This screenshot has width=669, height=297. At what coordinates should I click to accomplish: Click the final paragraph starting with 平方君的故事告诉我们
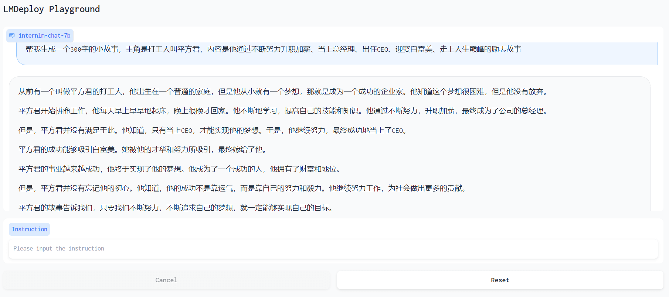[176, 208]
